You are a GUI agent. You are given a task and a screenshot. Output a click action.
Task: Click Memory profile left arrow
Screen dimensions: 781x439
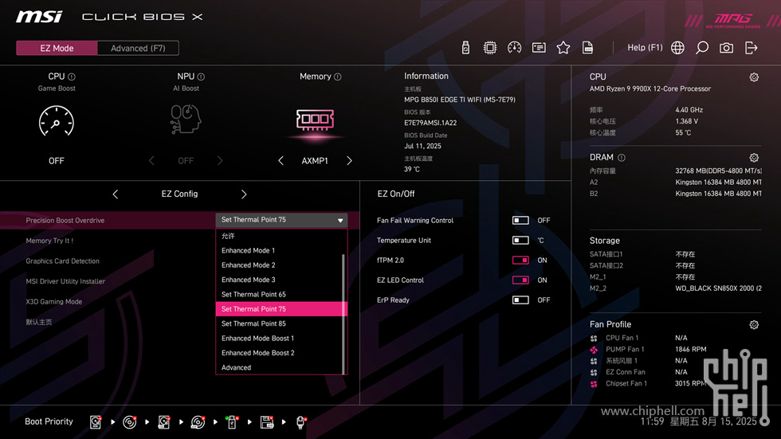click(x=281, y=161)
